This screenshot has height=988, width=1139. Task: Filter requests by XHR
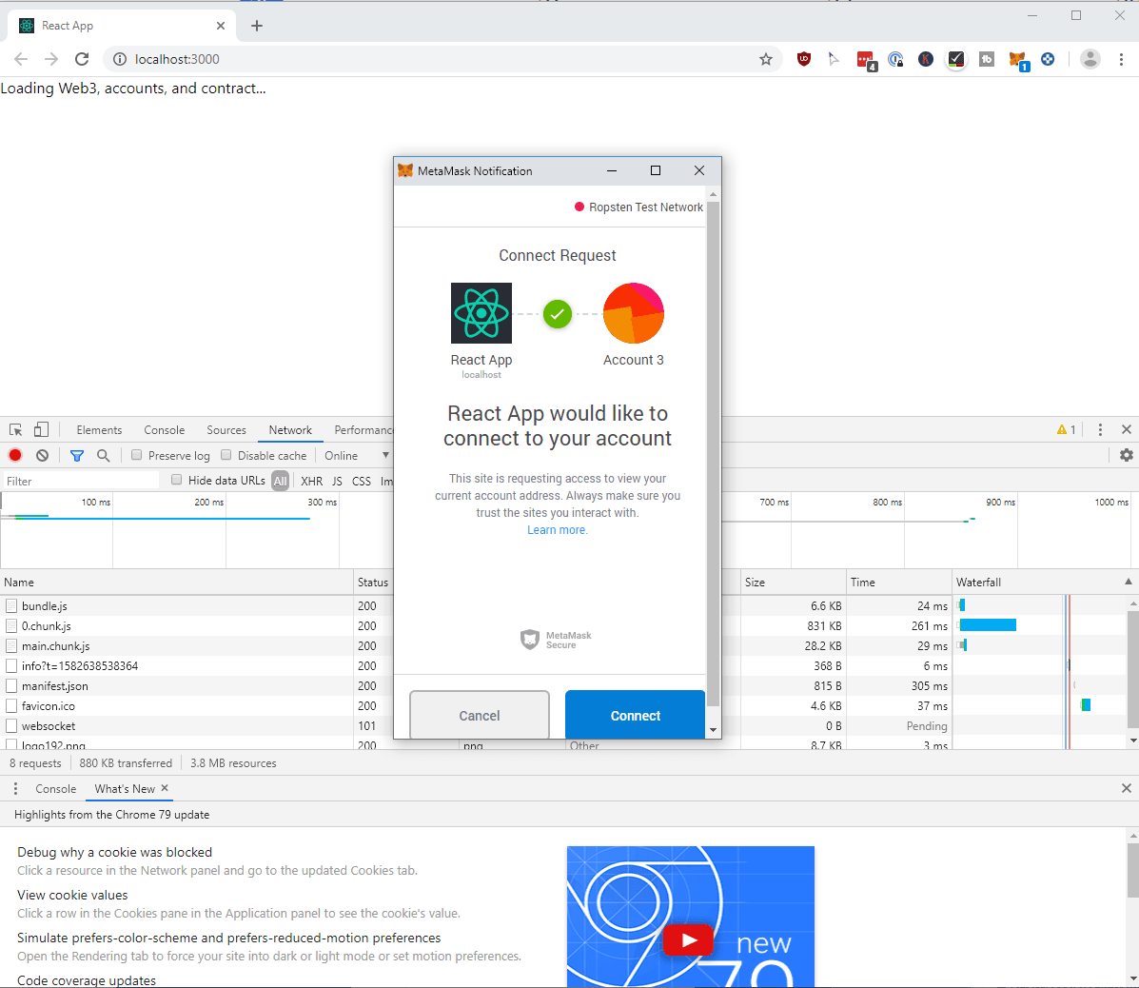[311, 481]
